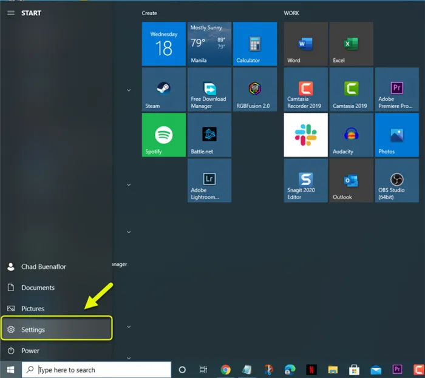The height and width of the screenshot is (378, 425).
Task: Open Chad Buenaflor account options
Action: click(x=56, y=267)
